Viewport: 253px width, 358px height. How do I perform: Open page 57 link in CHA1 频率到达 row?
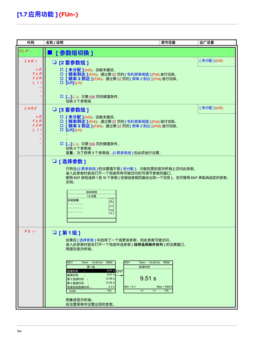tap(114, 74)
